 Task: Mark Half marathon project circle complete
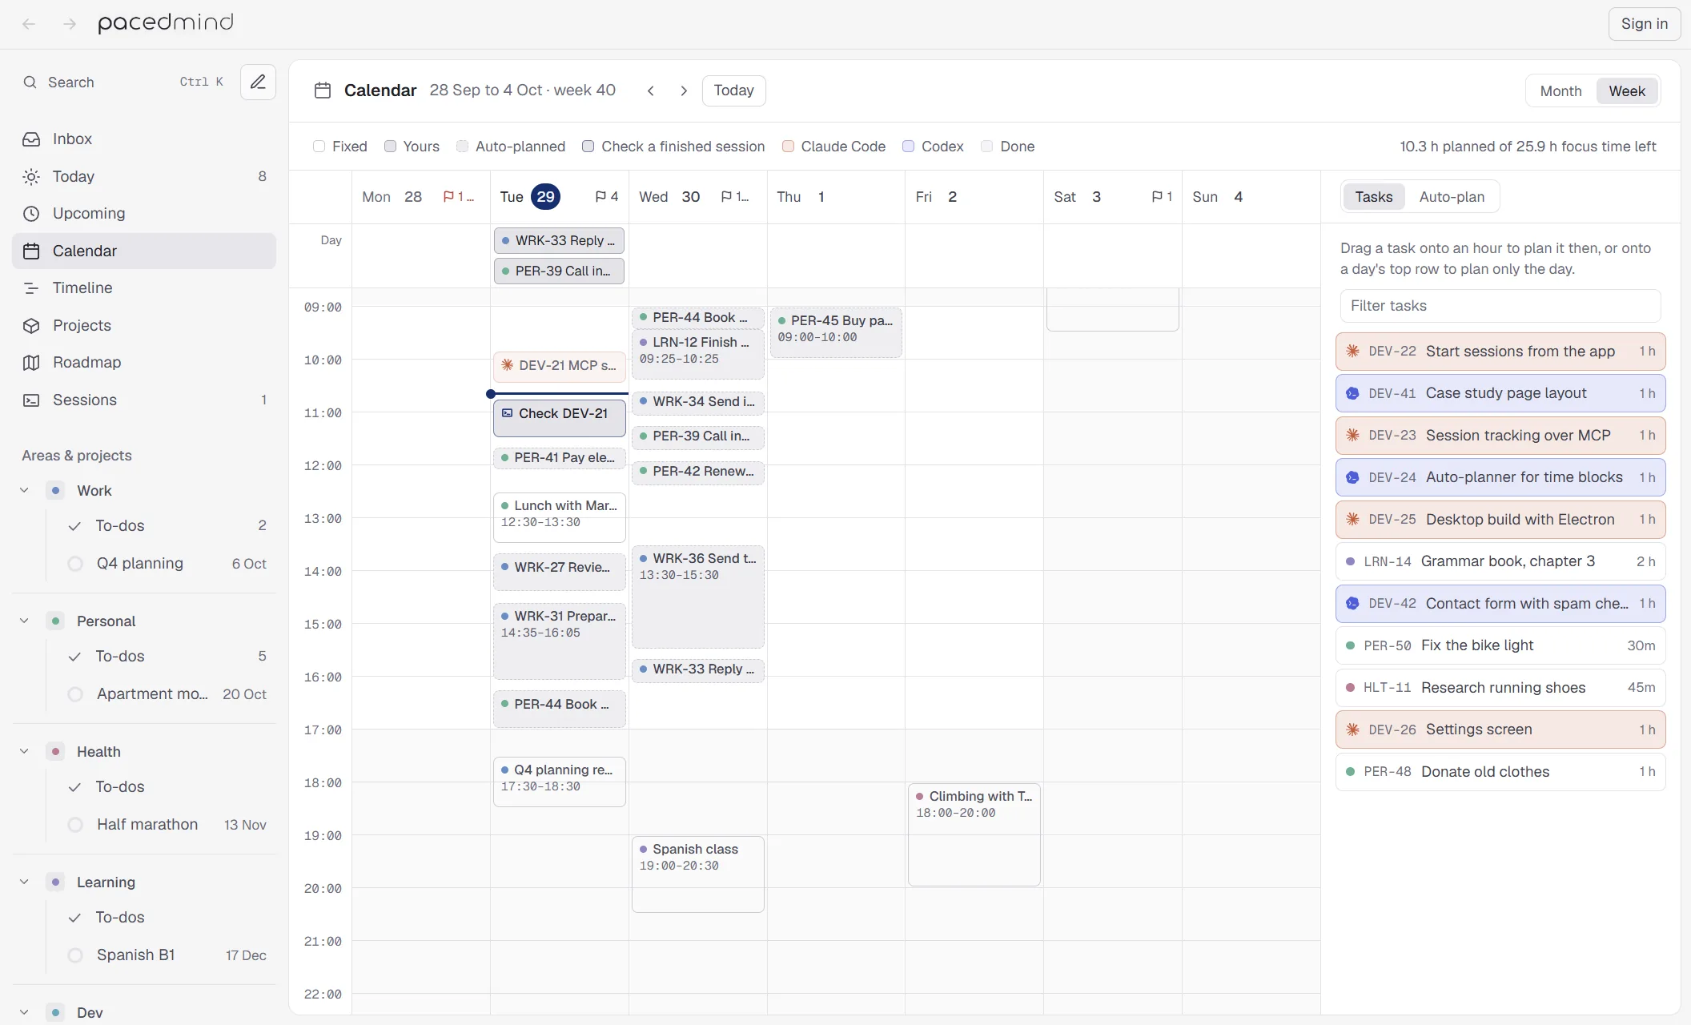pyautogui.click(x=75, y=825)
